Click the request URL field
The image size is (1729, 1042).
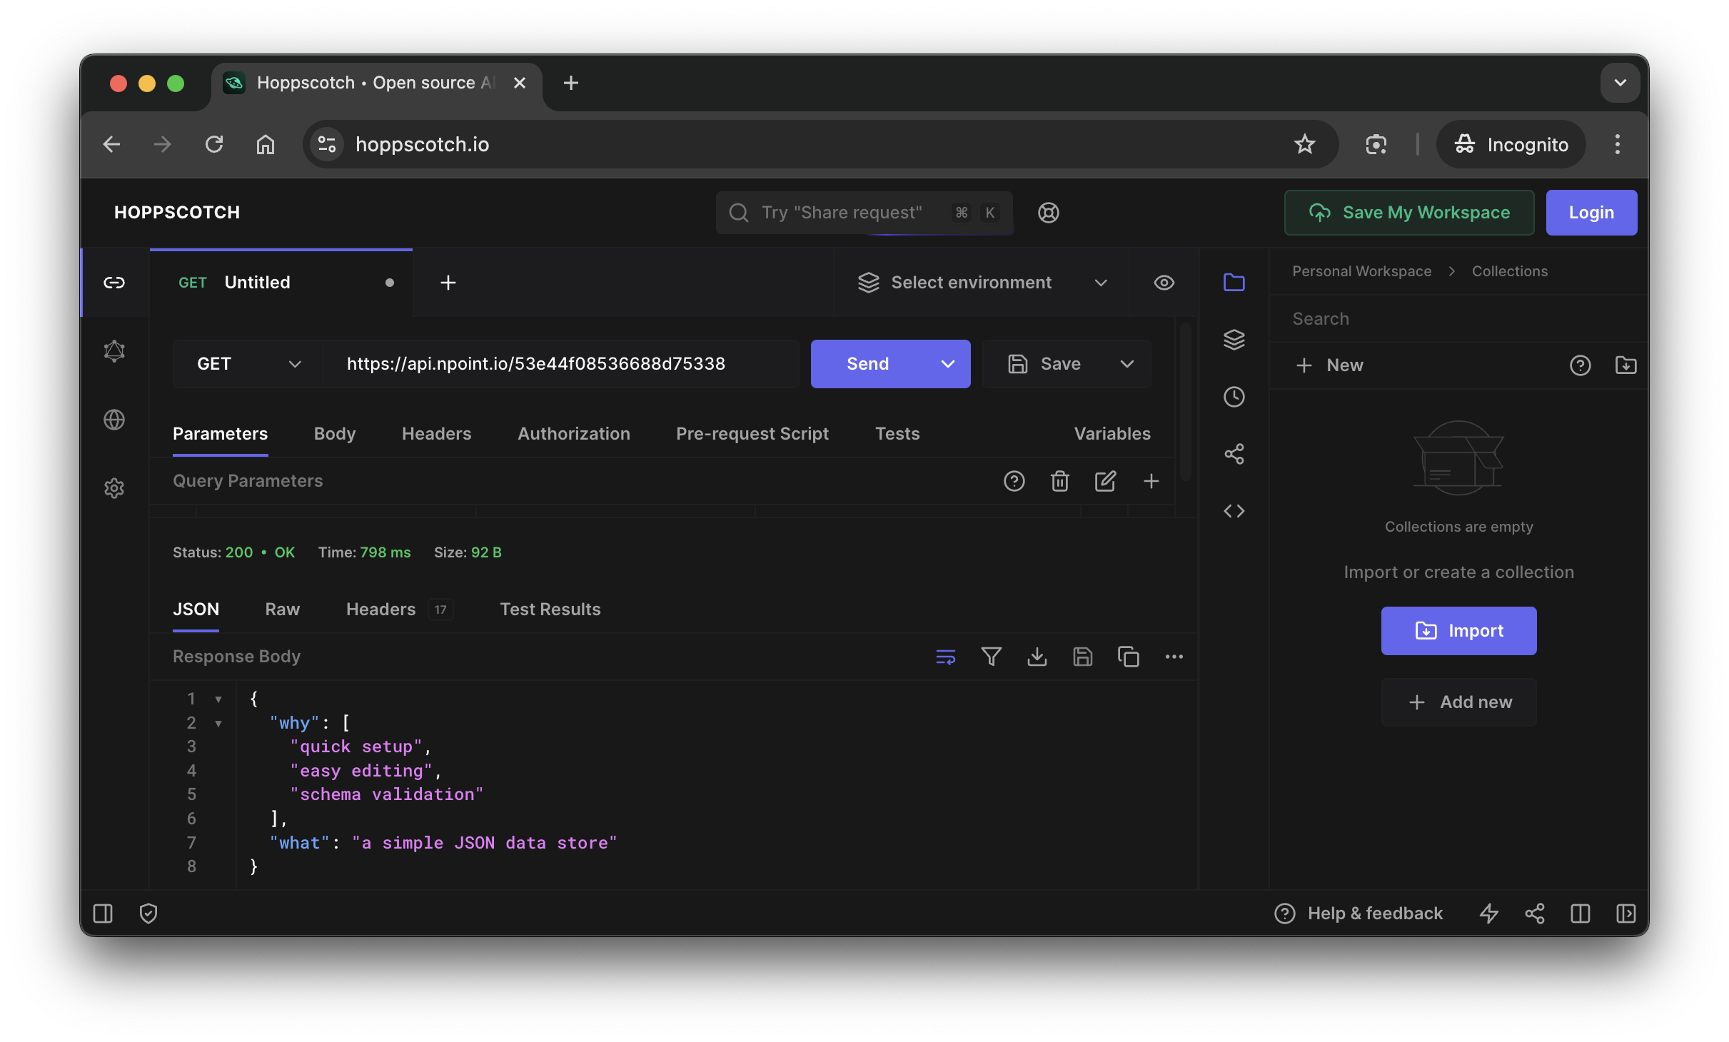coord(561,364)
